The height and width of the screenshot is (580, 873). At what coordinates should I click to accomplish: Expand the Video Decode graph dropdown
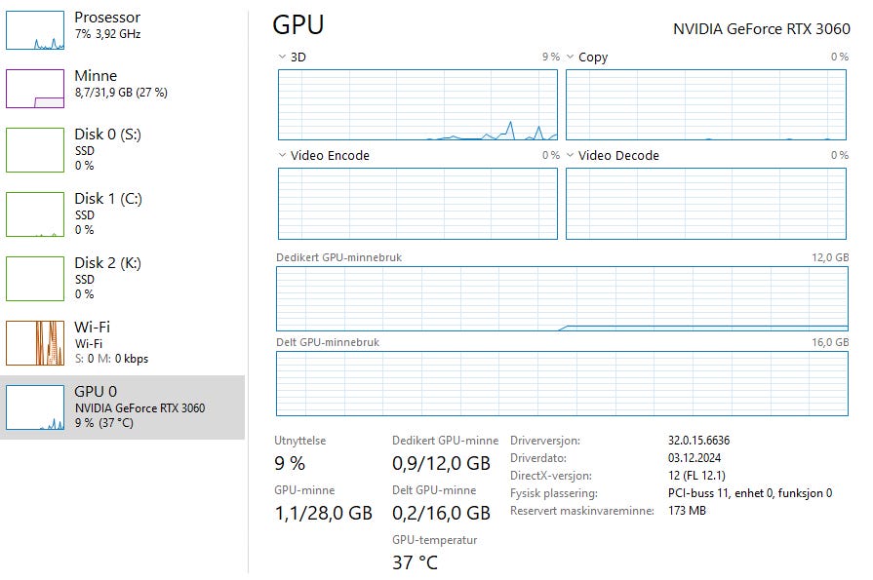[570, 156]
